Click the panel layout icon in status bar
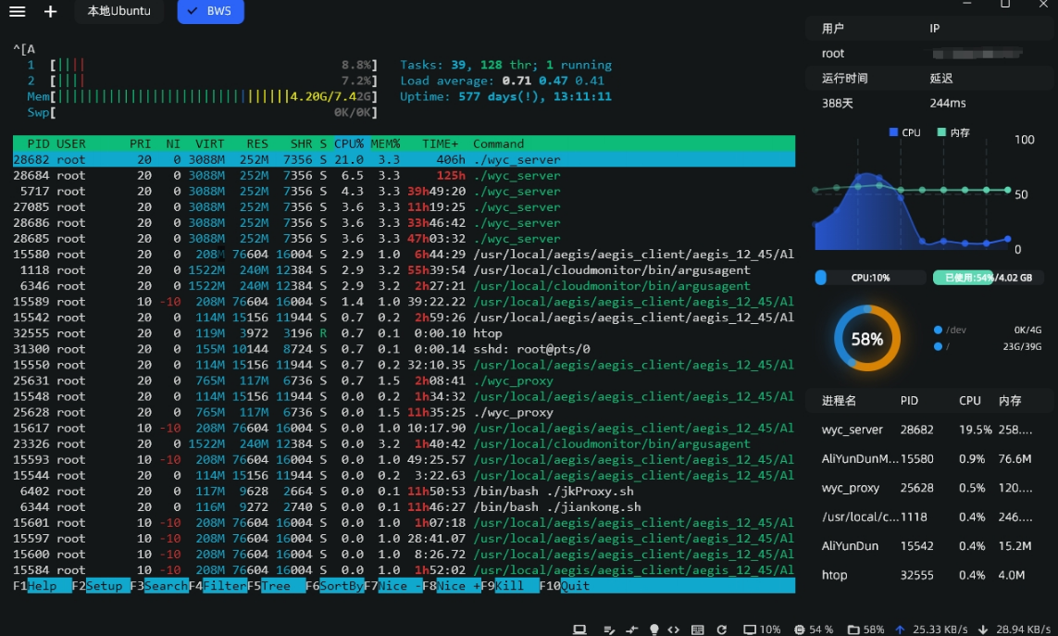 click(x=698, y=630)
